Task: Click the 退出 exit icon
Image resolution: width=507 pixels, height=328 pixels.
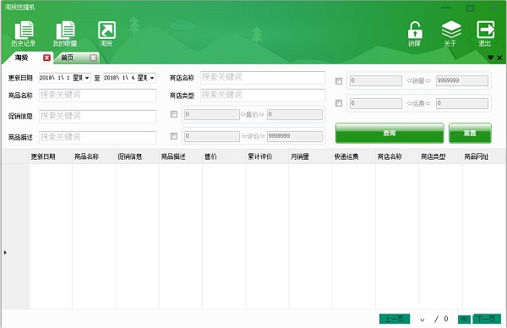Action: 485,33
